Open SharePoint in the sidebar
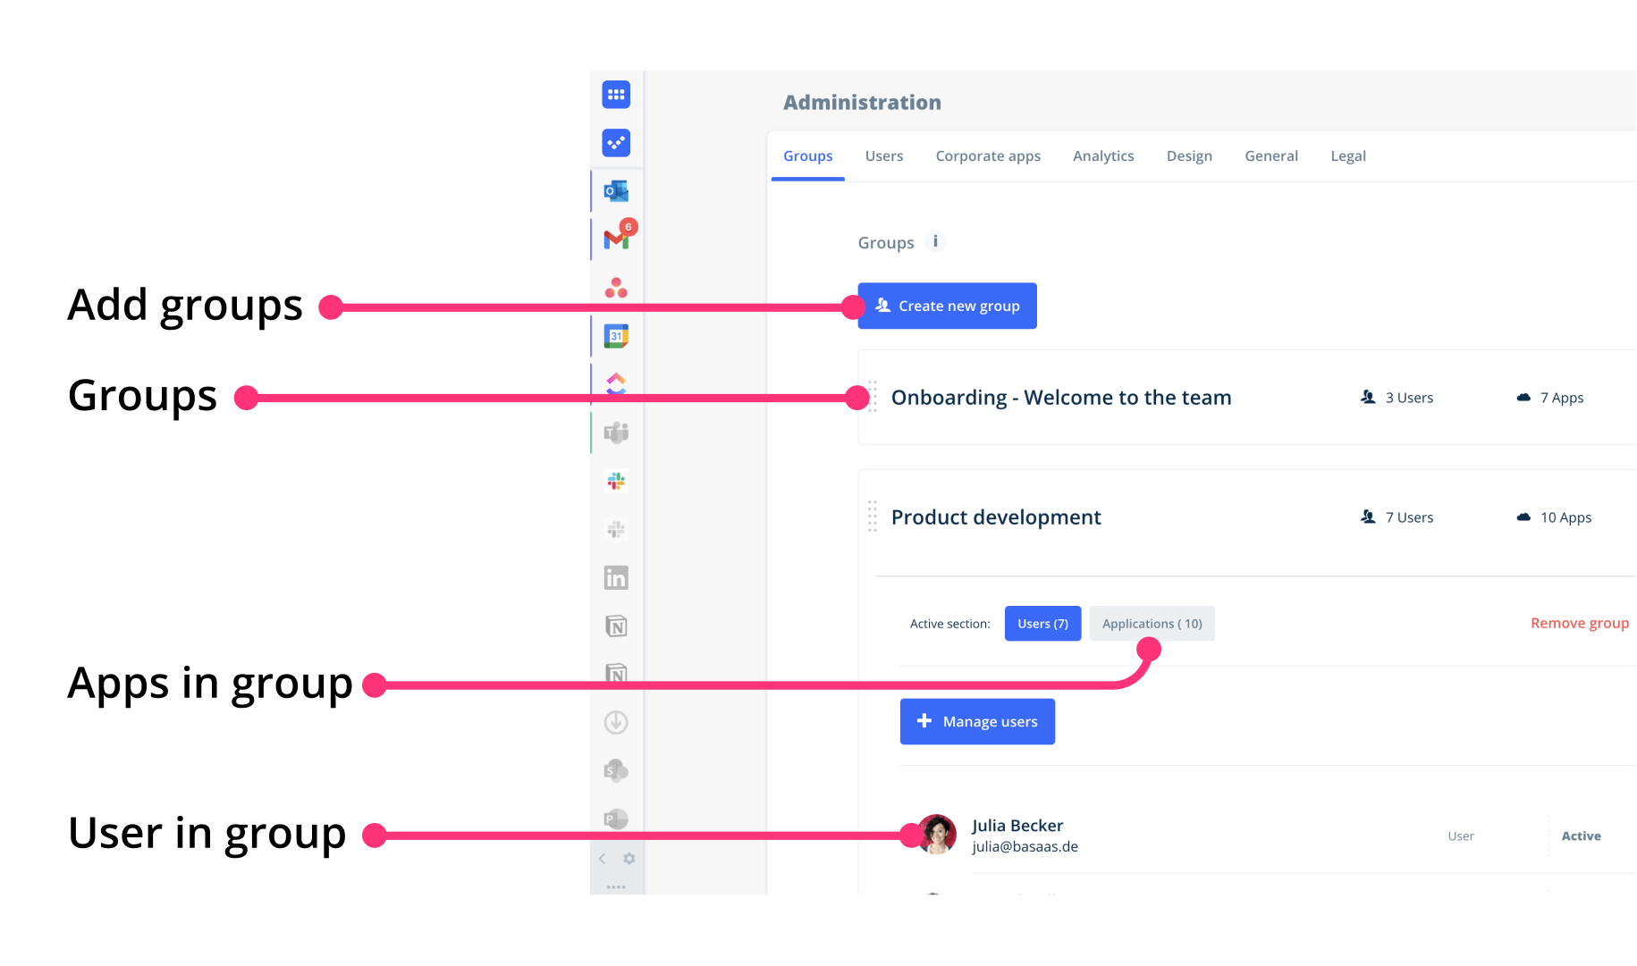The height and width of the screenshot is (966, 1637). [616, 770]
